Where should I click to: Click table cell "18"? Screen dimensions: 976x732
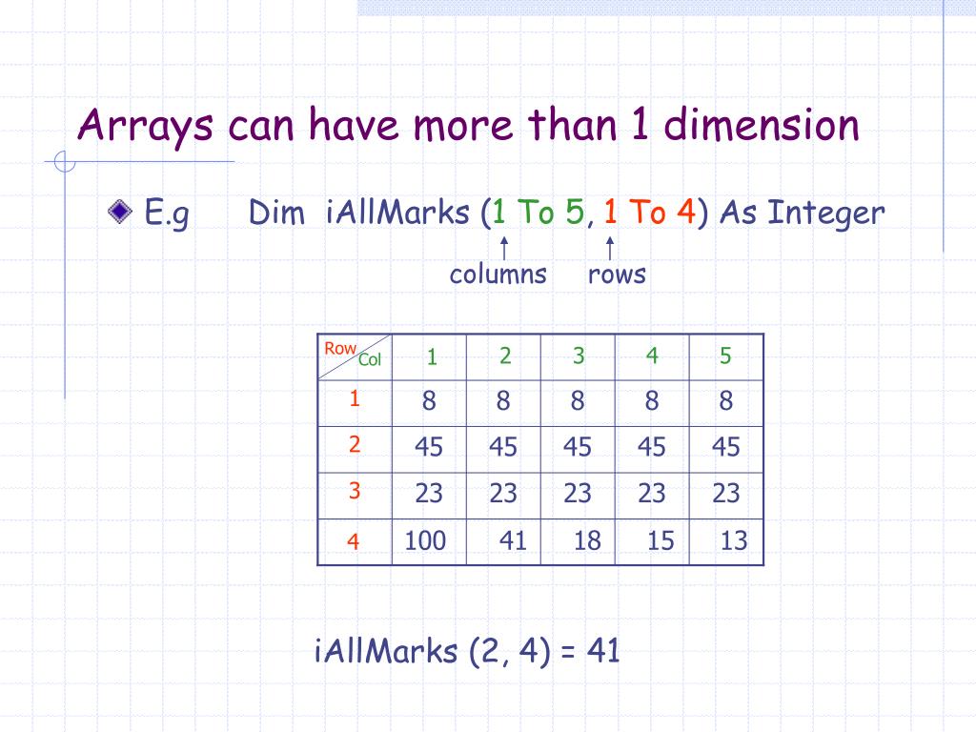(x=587, y=540)
